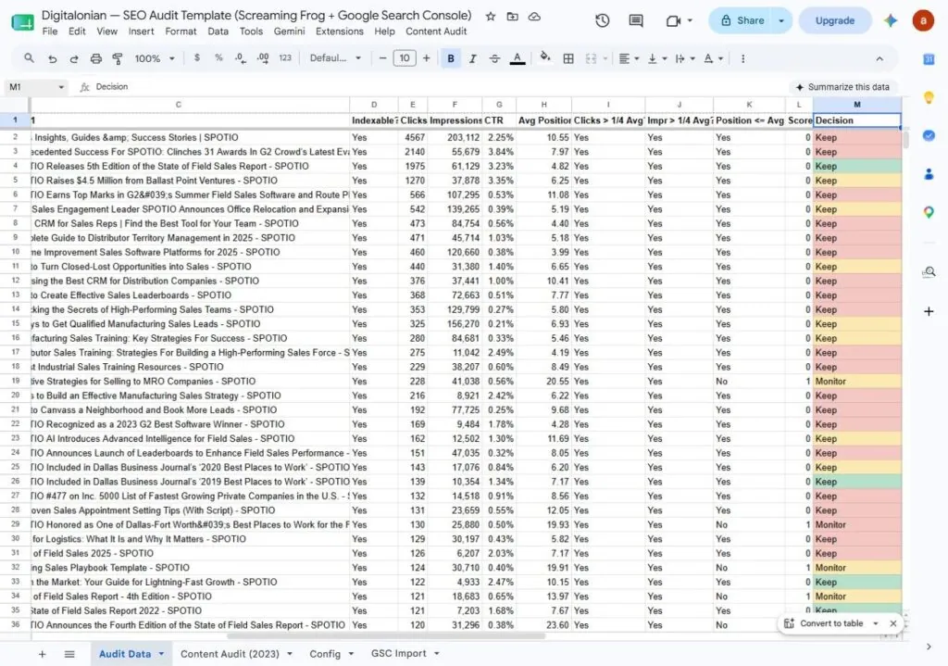Open the Data menu
Image resolution: width=948 pixels, height=666 pixels.
pyautogui.click(x=218, y=31)
